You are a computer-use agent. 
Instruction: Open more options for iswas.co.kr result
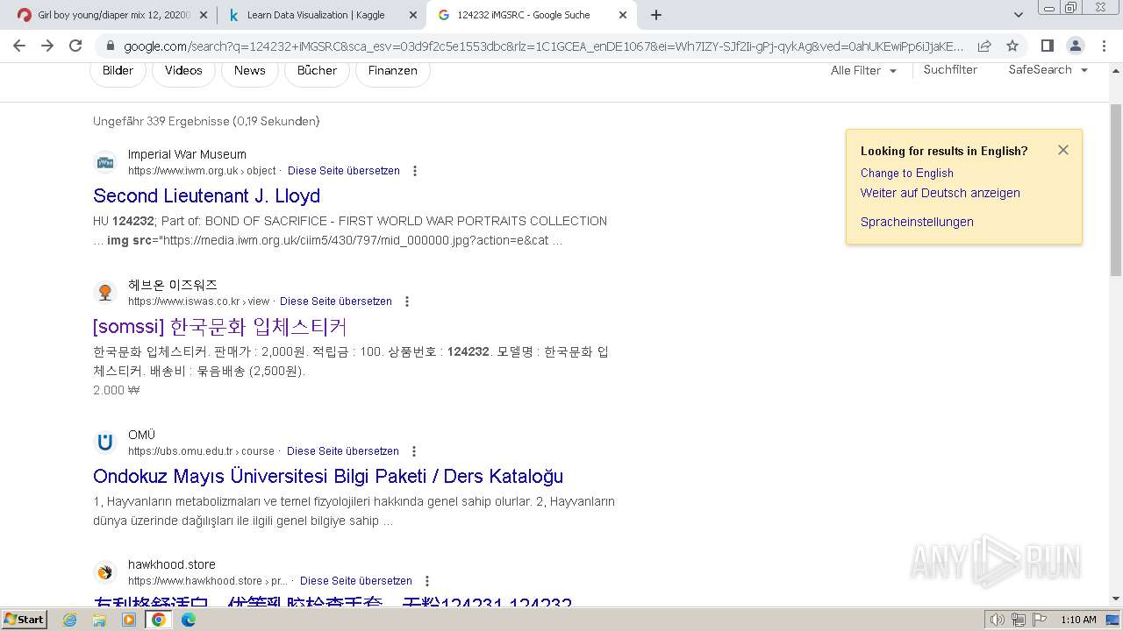pyautogui.click(x=407, y=301)
